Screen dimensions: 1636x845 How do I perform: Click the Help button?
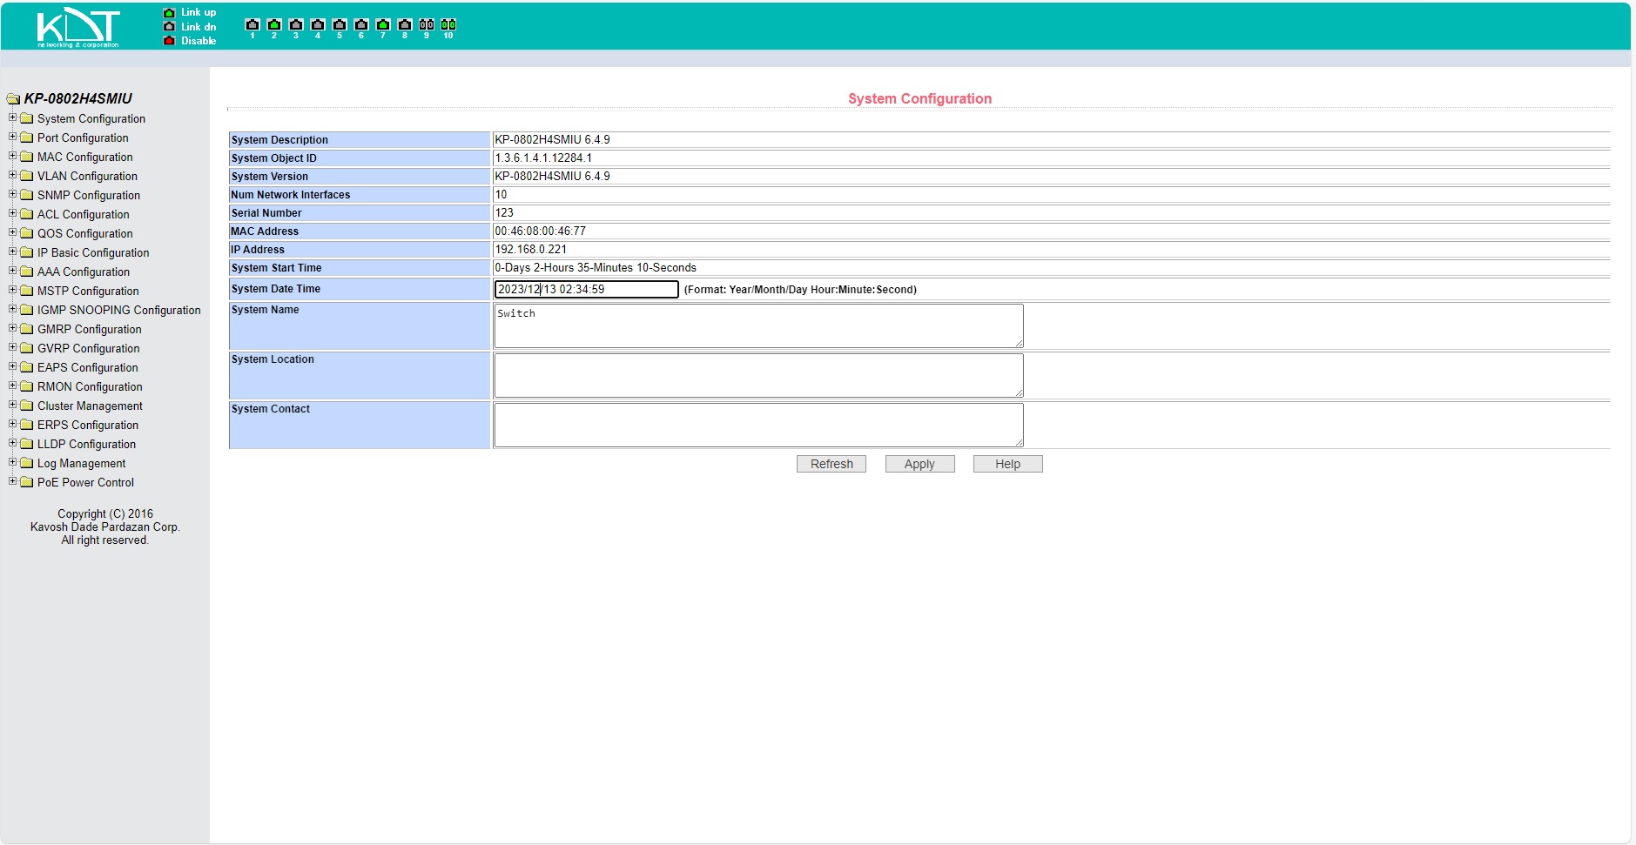(x=1007, y=464)
